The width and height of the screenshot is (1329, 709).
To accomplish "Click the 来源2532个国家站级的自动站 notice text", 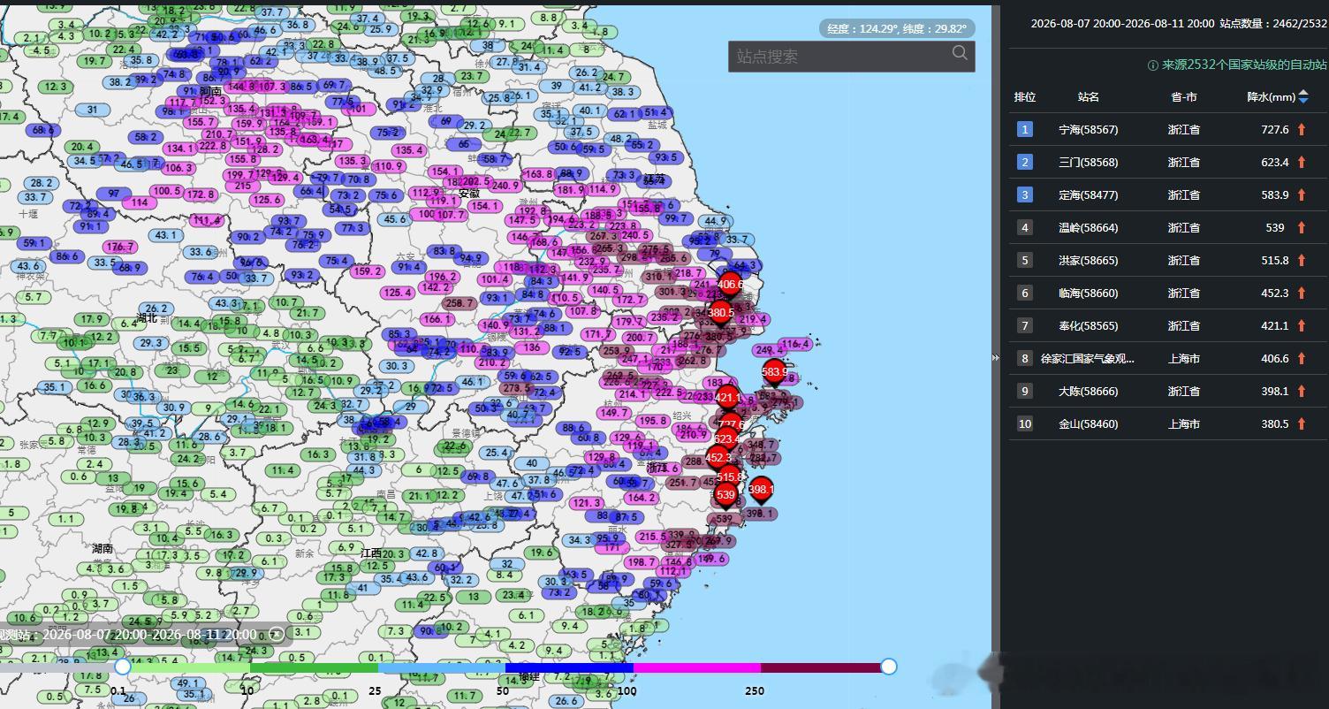I will pyautogui.click(x=1244, y=65).
